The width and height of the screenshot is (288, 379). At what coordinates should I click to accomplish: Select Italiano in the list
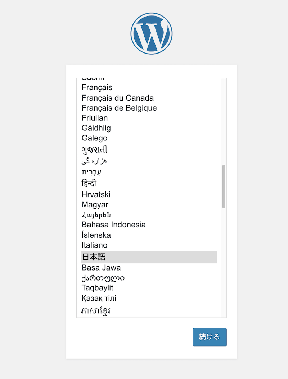[x=95, y=245]
